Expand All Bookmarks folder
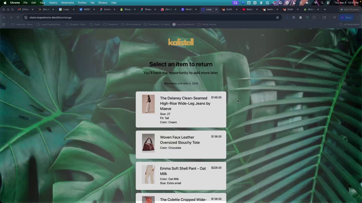Screen dimensions: 362x203 pyautogui.click(x=349, y=25)
